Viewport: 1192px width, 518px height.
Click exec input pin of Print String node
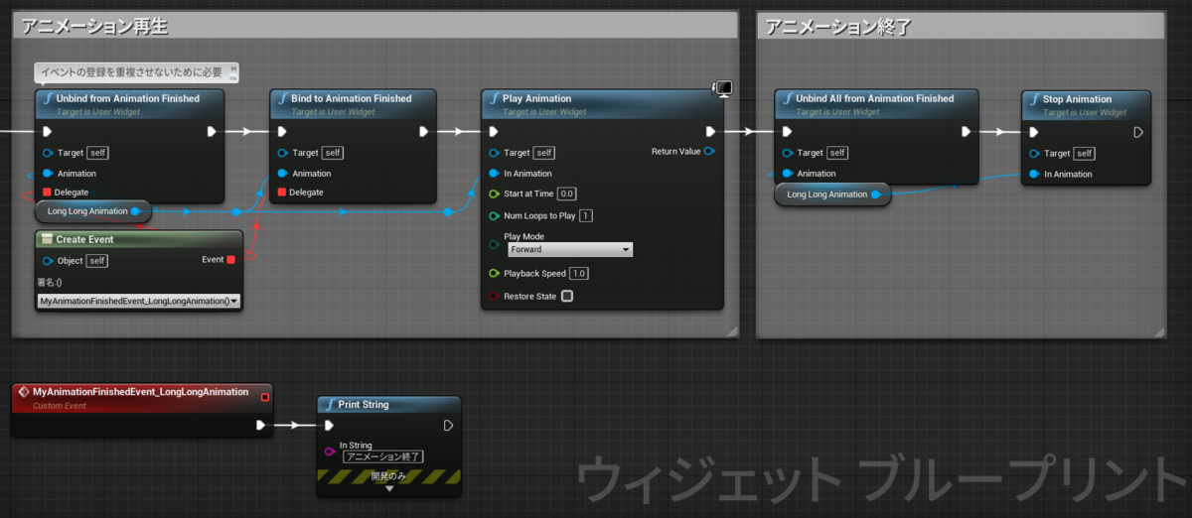pos(330,425)
